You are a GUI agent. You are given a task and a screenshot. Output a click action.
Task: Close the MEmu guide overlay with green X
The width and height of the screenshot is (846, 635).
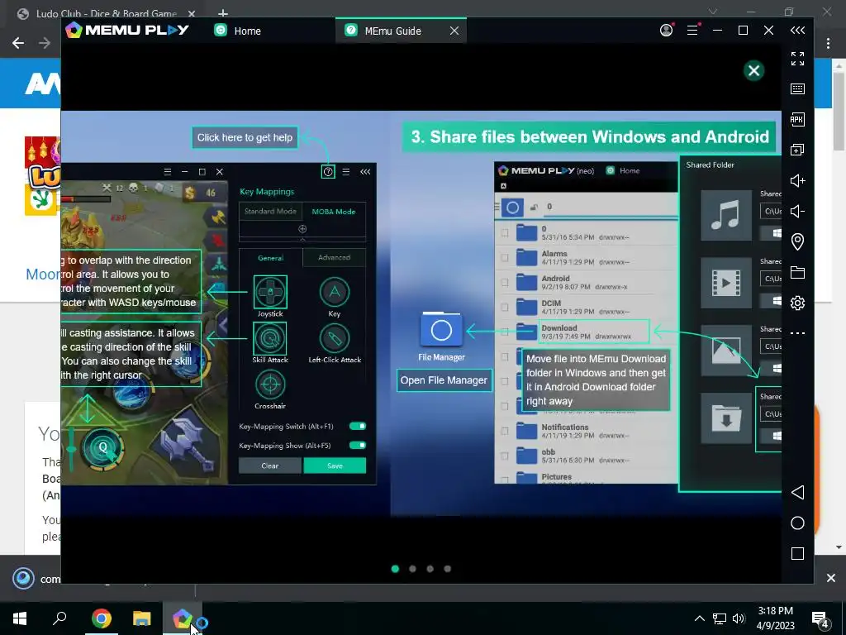753,71
